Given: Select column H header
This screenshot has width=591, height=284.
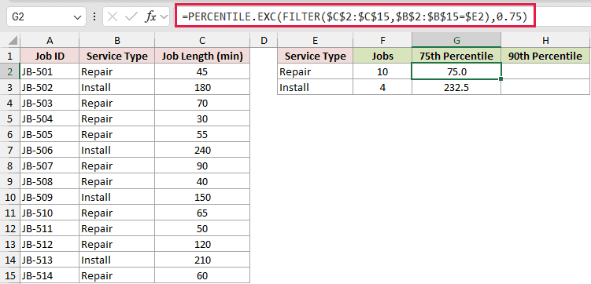Looking at the screenshot, I should click(545, 40).
